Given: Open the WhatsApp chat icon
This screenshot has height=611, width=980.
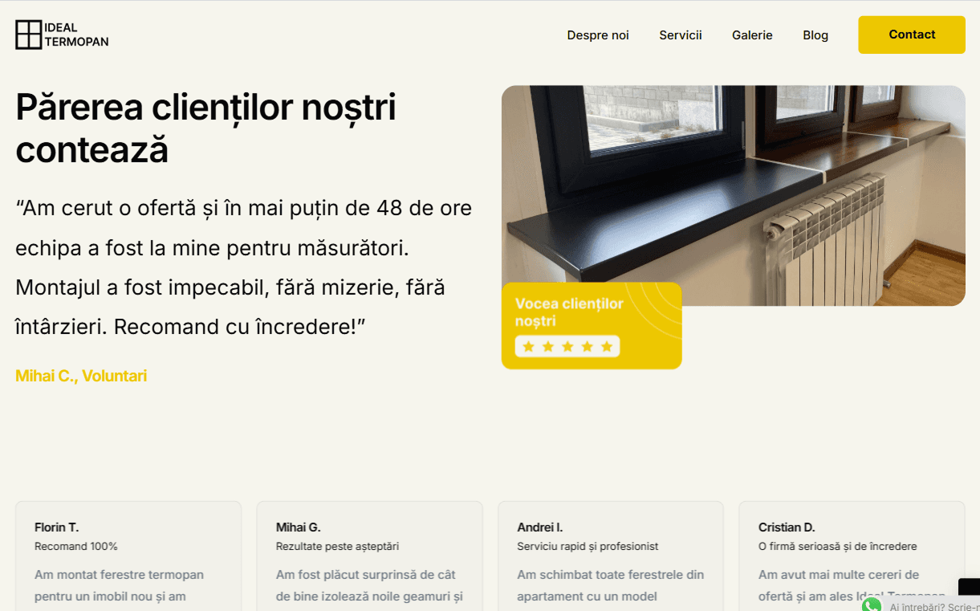Looking at the screenshot, I should [x=871, y=605].
